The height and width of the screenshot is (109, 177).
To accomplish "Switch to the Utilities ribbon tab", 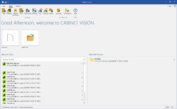I will coord(18,6).
